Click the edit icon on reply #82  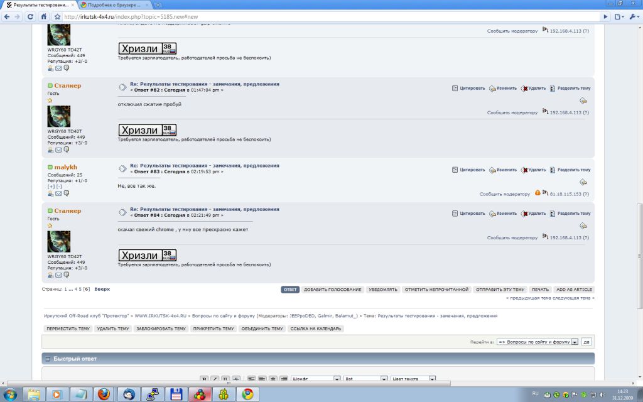[x=492, y=89]
